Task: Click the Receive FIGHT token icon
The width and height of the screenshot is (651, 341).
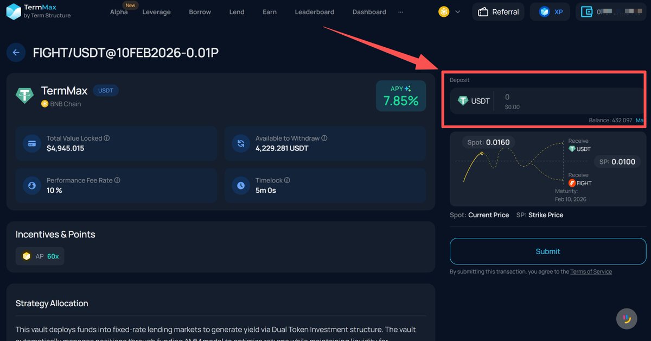Action: [x=572, y=183]
